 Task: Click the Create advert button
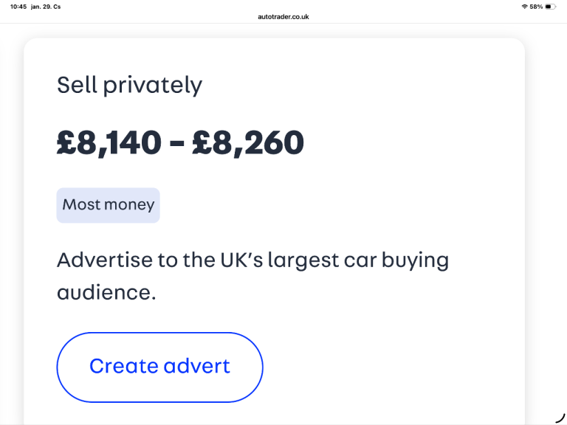click(x=159, y=367)
